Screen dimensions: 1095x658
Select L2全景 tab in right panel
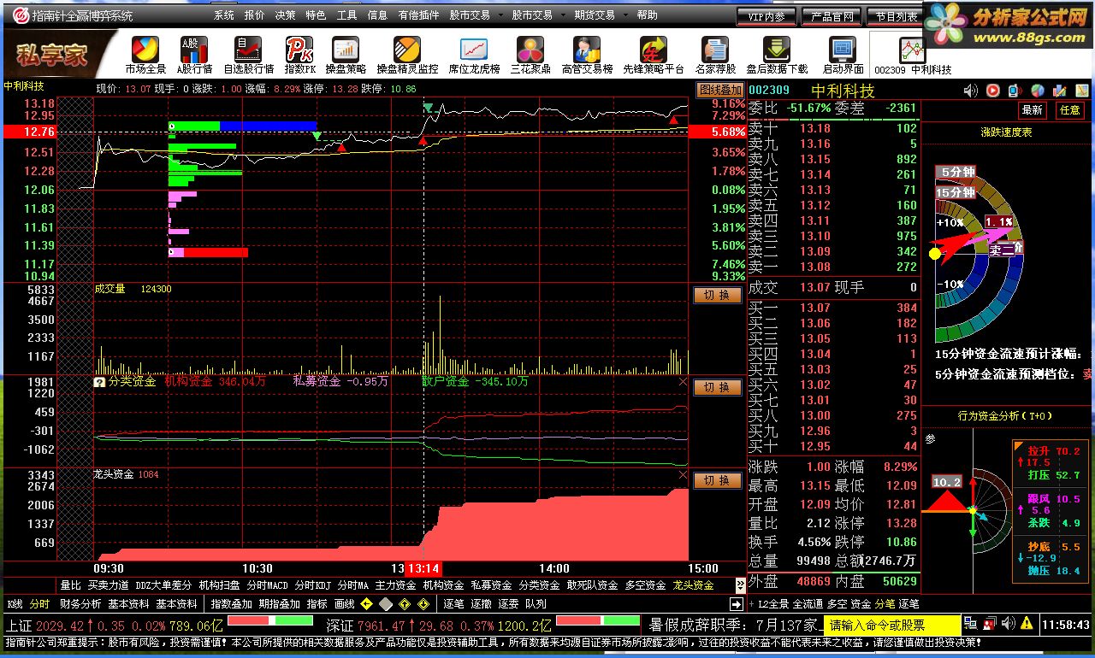click(773, 604)
